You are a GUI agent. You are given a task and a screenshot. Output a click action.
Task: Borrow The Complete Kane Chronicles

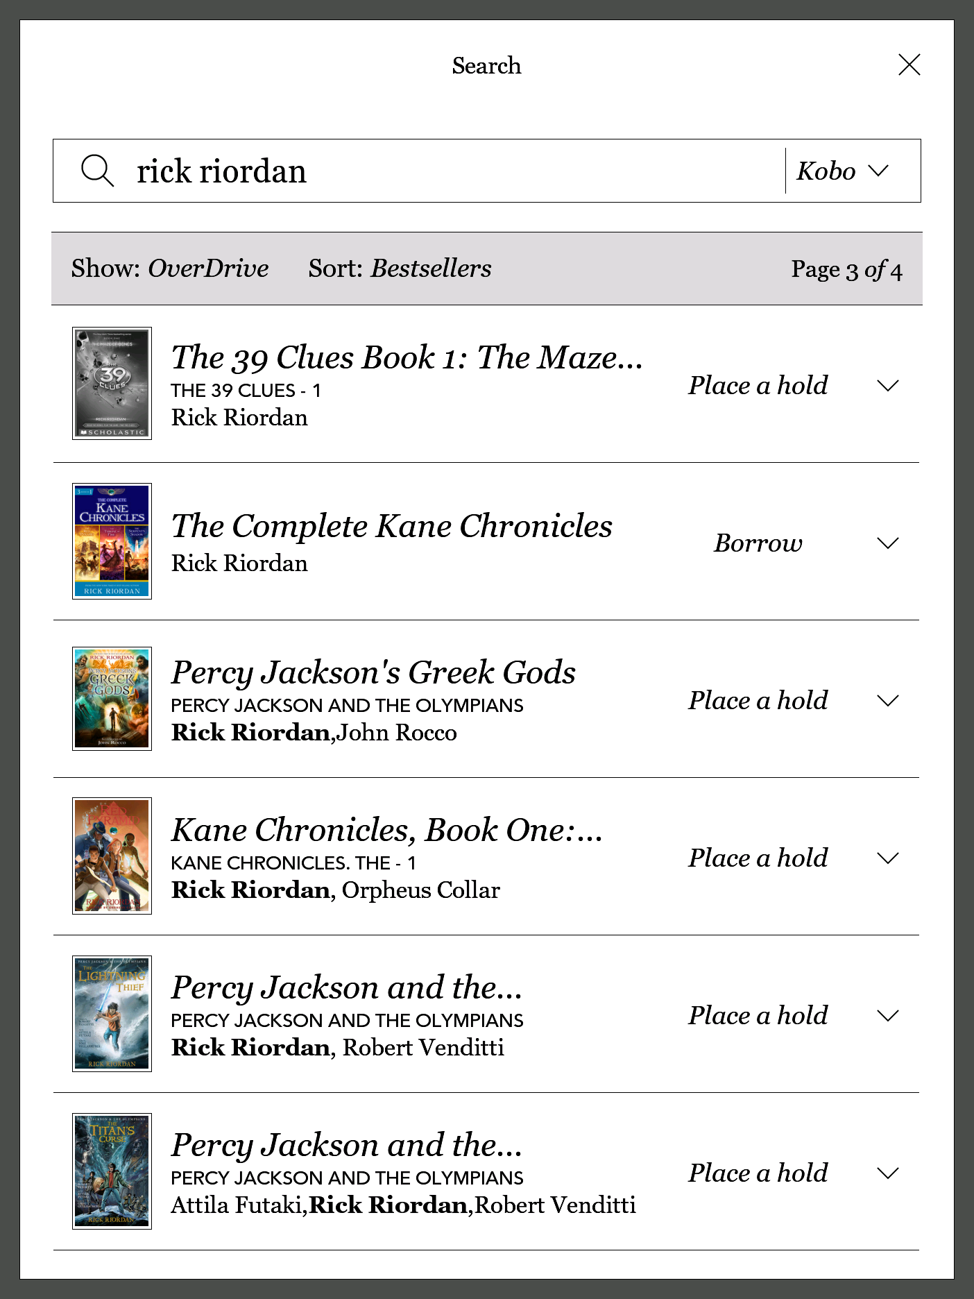(x=758, y=543)
